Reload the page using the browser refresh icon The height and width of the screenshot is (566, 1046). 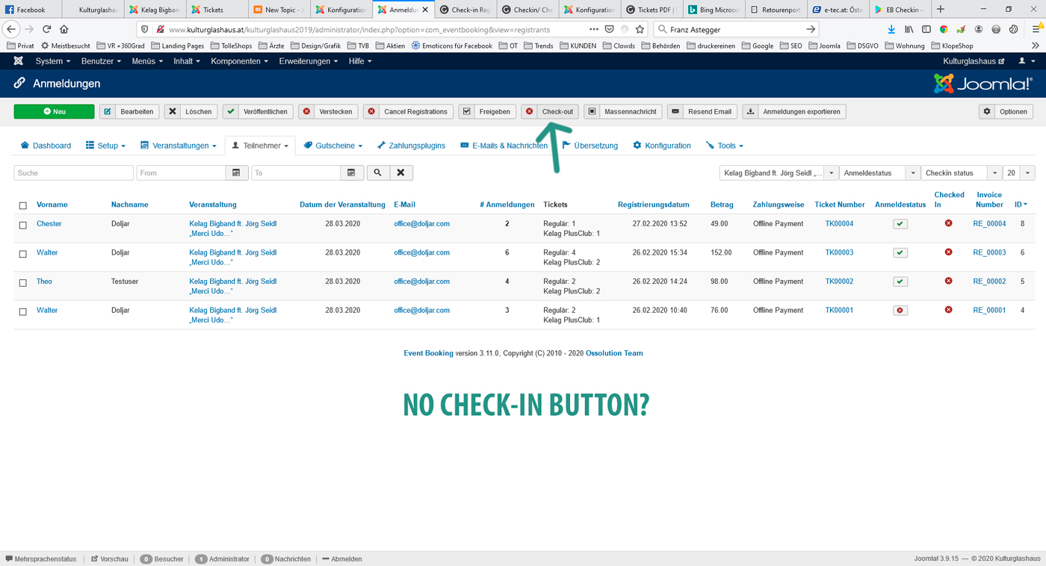[x=46, y=29]
